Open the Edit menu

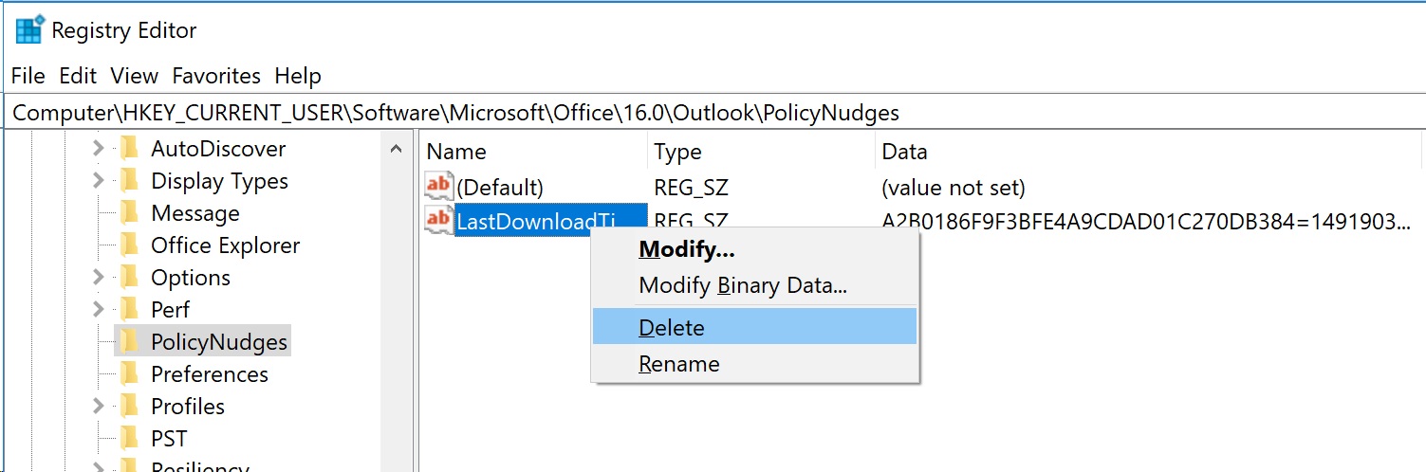coord(78,76)
